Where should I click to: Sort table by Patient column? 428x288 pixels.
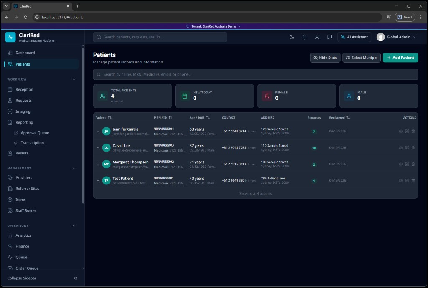(103, 118)
